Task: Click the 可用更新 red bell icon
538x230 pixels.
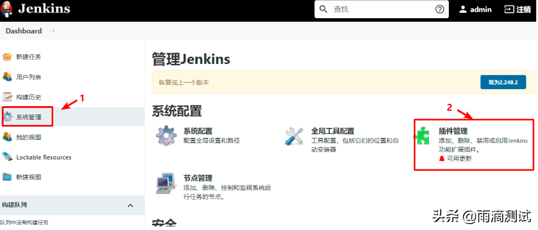Action: point(442,158)
